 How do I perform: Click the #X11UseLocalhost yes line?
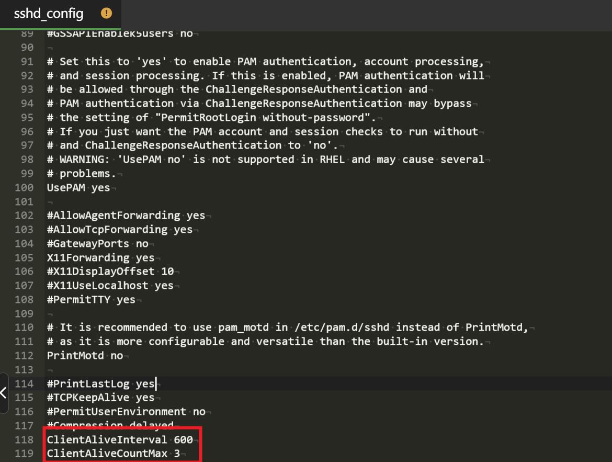tap(110, 286)
